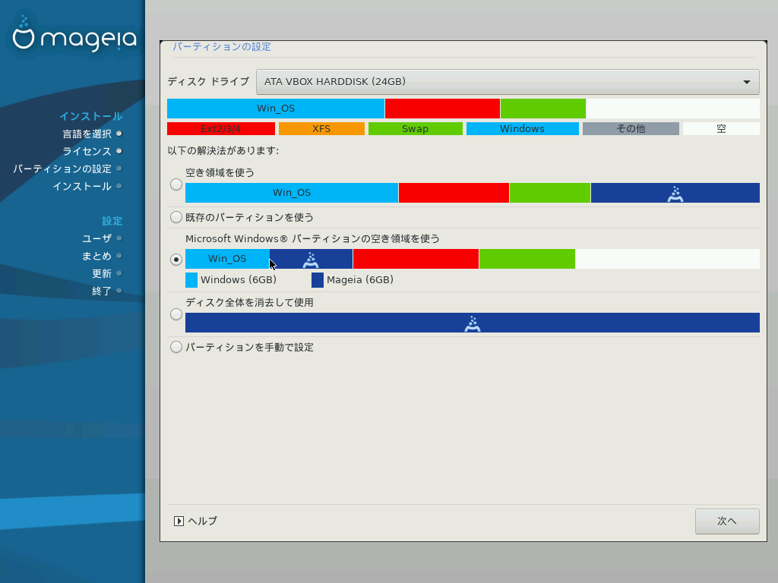Click the bullet dot beside ユーザ

[x=119, y=238]
